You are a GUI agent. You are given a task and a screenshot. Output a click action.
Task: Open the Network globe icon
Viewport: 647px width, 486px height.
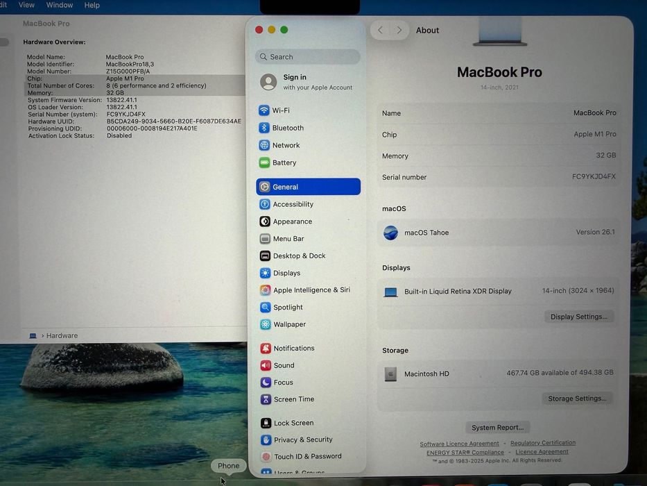tap(264, 145)
